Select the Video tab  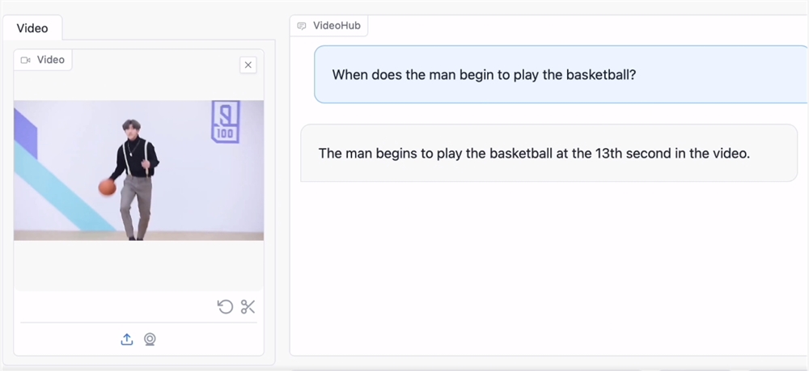click(x=32, y=28)
